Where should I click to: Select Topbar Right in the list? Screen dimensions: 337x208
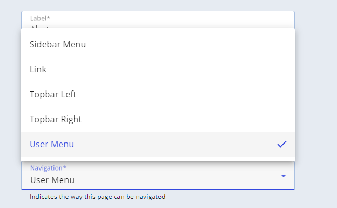pos(56,119)
